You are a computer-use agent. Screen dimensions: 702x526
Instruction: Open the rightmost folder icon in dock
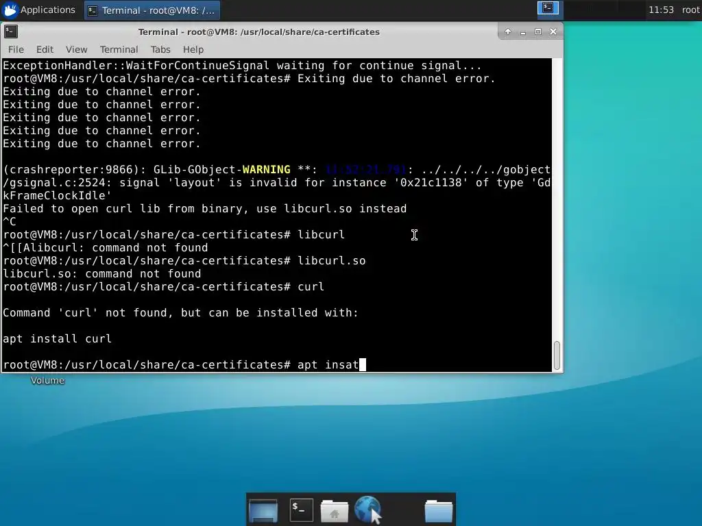(x=438, y=511)
